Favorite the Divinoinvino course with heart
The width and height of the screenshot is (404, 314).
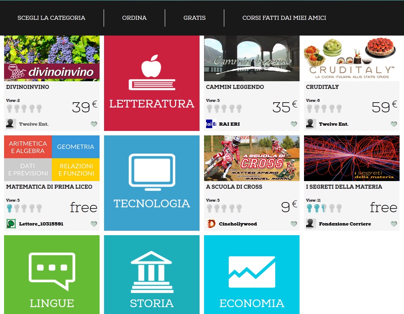(x=94, y=124)
